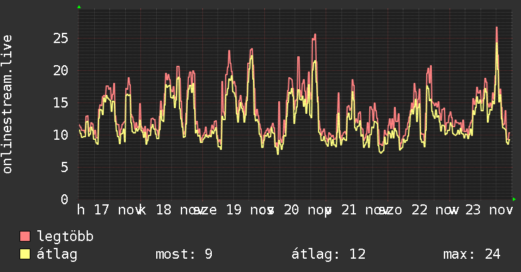Click the 'szo 22 nov' date label
Screen dimensions: 521x272
[418, 210]
